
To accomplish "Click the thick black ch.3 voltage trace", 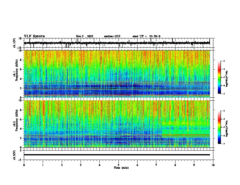I will 117,155.
